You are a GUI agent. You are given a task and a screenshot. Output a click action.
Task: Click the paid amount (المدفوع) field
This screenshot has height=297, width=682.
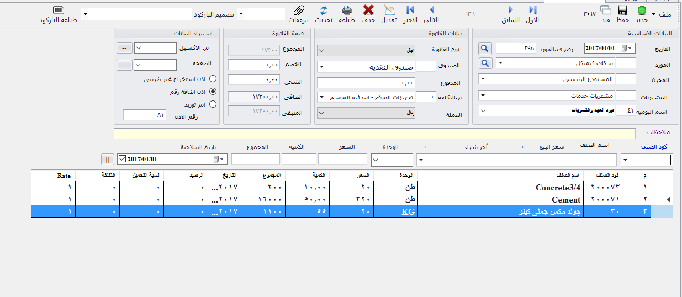pos(366,82)
